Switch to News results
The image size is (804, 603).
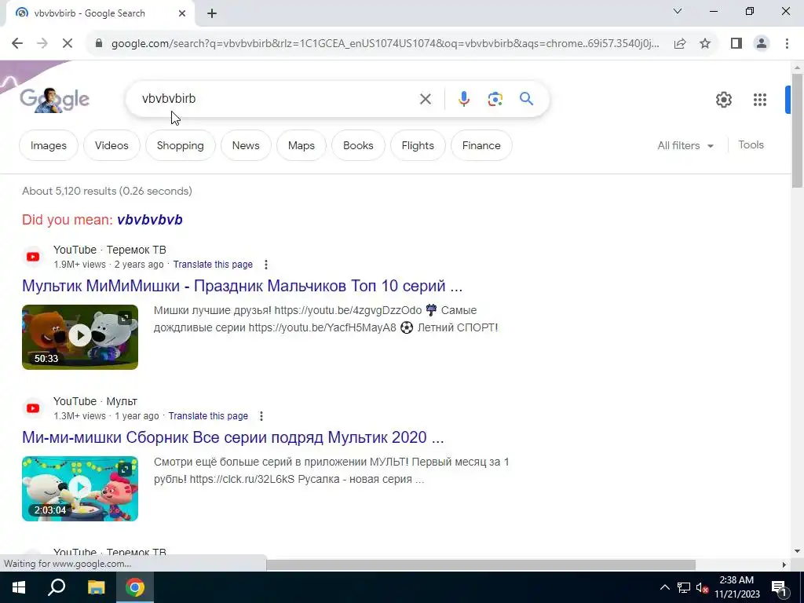pos(246,145)
